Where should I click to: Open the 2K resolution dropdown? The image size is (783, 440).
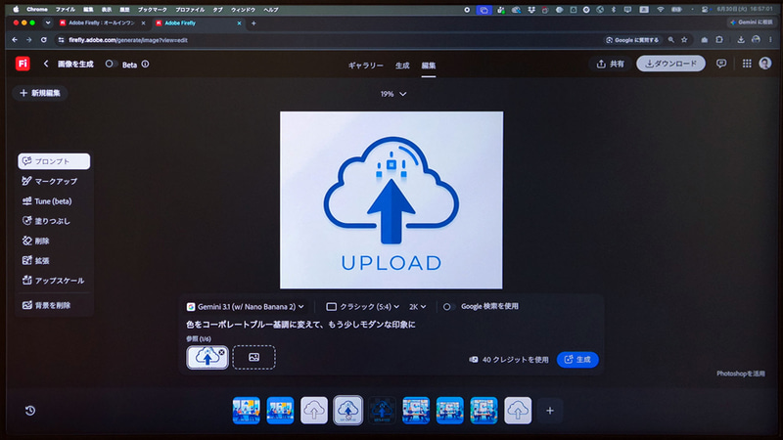418,307
